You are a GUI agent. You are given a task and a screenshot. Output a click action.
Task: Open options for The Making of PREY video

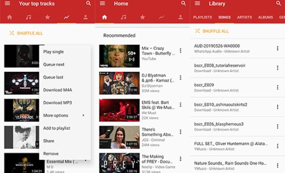pos(180,159)
